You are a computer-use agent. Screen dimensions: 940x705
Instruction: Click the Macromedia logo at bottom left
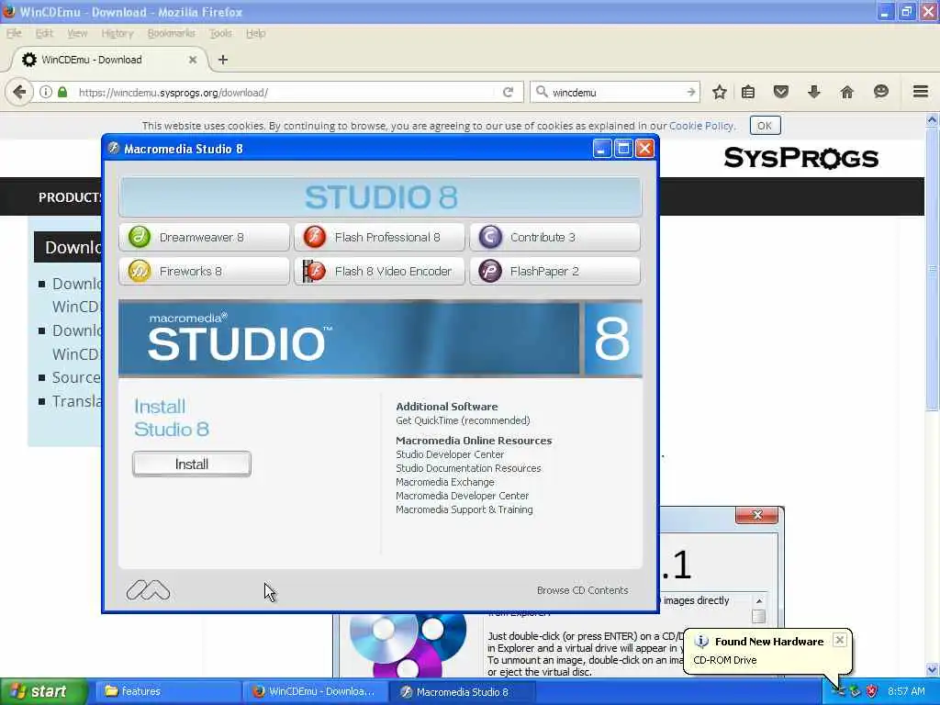pos(148,590)
